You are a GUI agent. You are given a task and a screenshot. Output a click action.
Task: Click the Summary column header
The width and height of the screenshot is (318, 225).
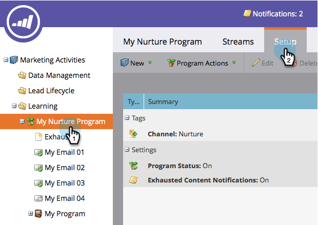click(163, 102)
